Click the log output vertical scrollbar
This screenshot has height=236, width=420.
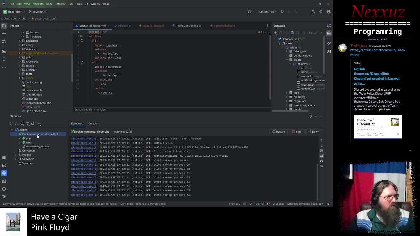tap(317, 181)
